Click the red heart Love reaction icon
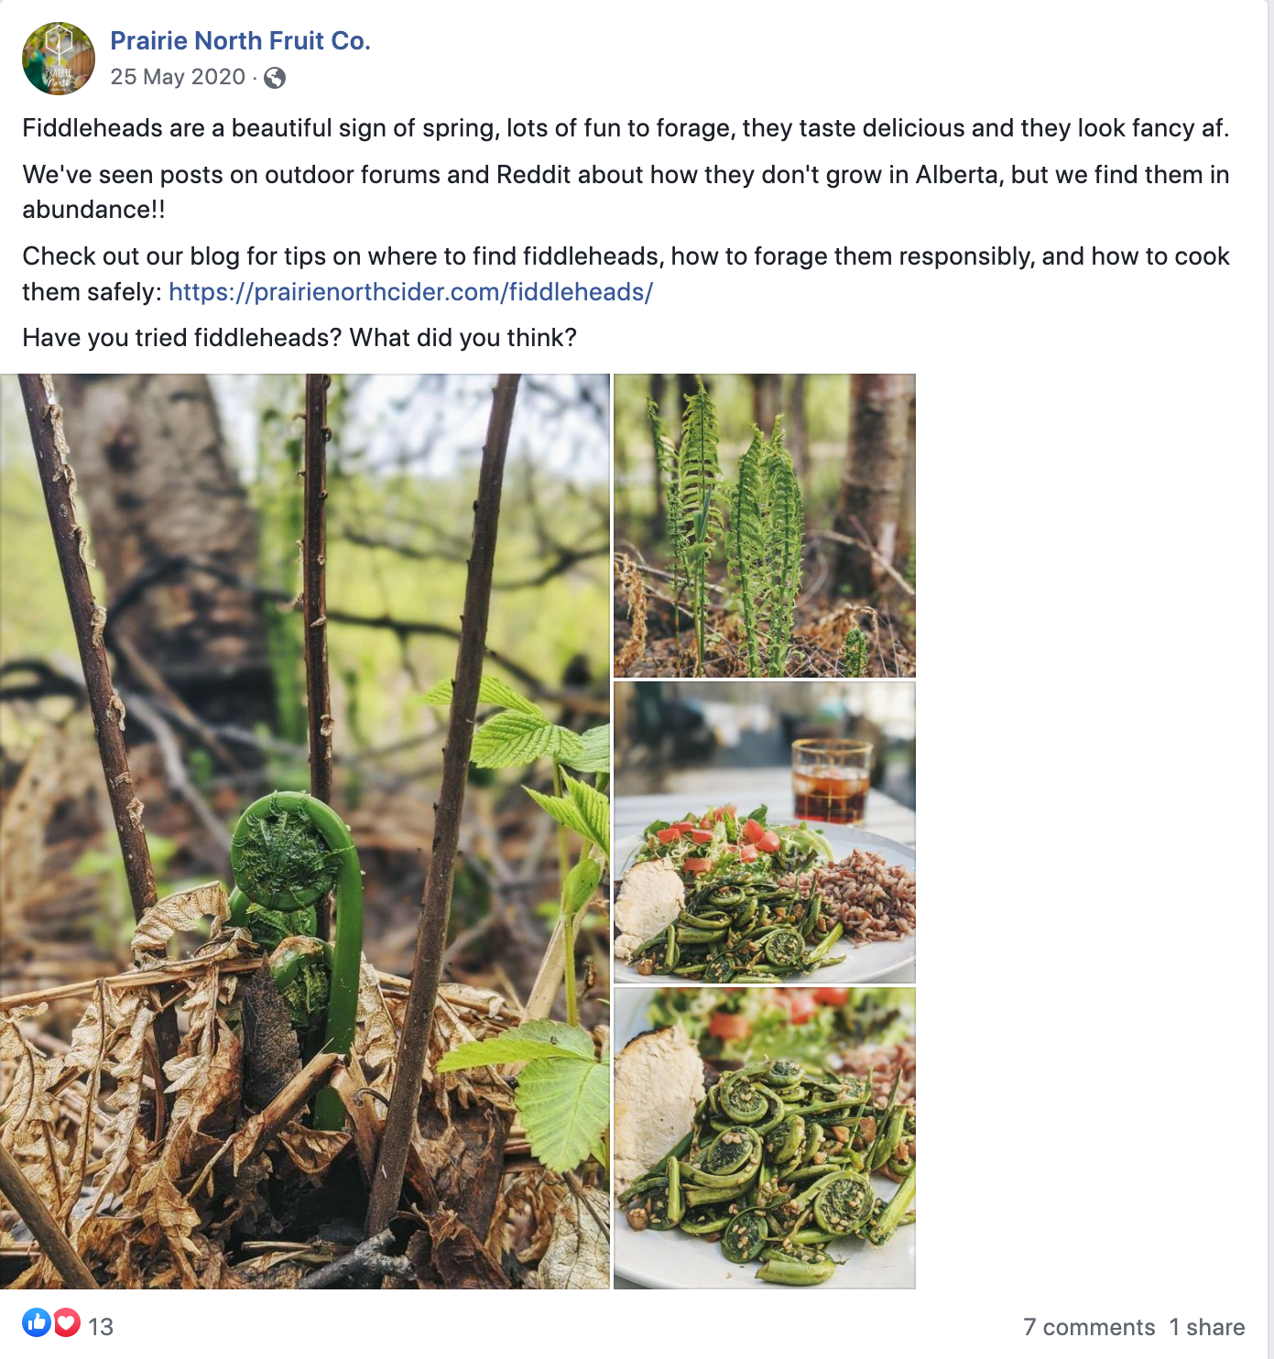 click(67, 1322)
